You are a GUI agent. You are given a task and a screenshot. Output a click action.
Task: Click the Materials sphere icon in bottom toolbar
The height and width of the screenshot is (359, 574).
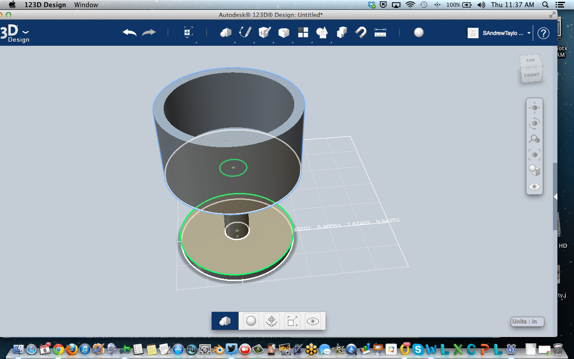coord(250,320)
